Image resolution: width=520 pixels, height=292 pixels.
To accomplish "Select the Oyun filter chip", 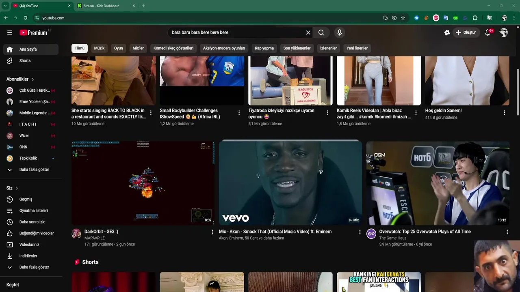I will 119,48.
